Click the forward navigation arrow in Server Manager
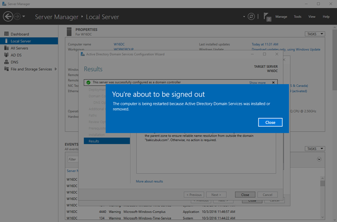Screen dimensions: 337x222 point(17,16)
